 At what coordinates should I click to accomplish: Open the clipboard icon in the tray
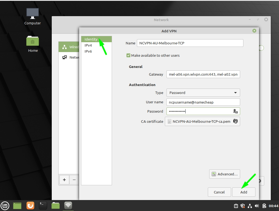pos(236,206)
